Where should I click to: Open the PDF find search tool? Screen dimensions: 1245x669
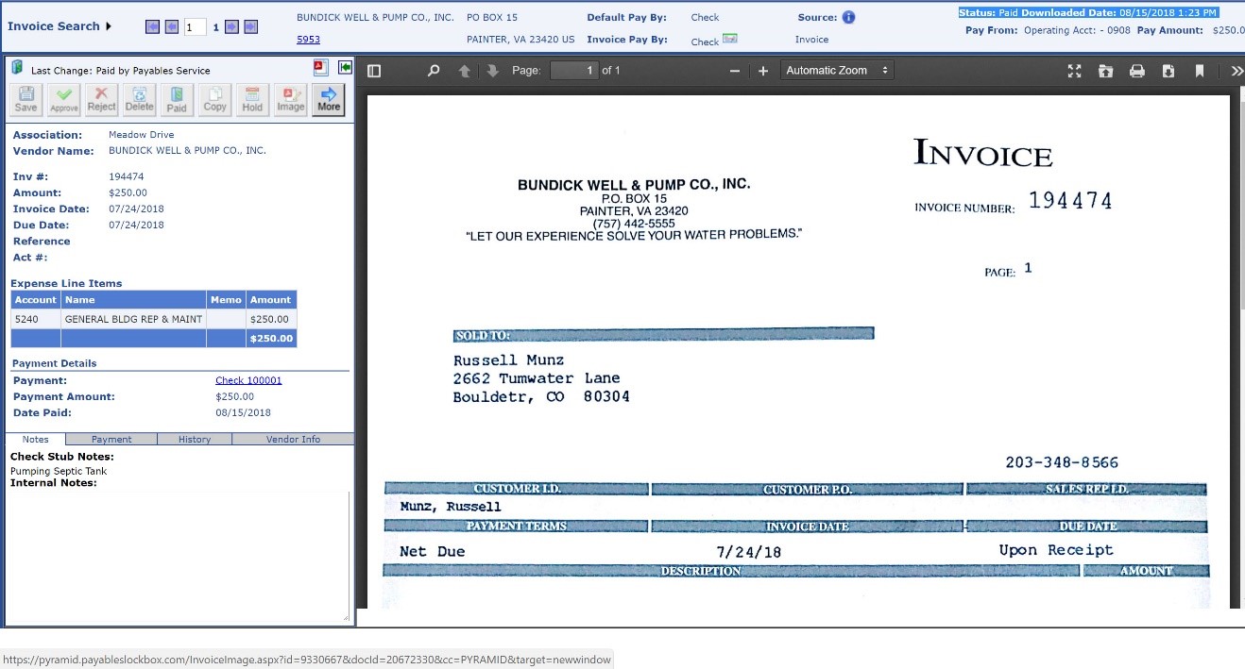coord(434,71)
